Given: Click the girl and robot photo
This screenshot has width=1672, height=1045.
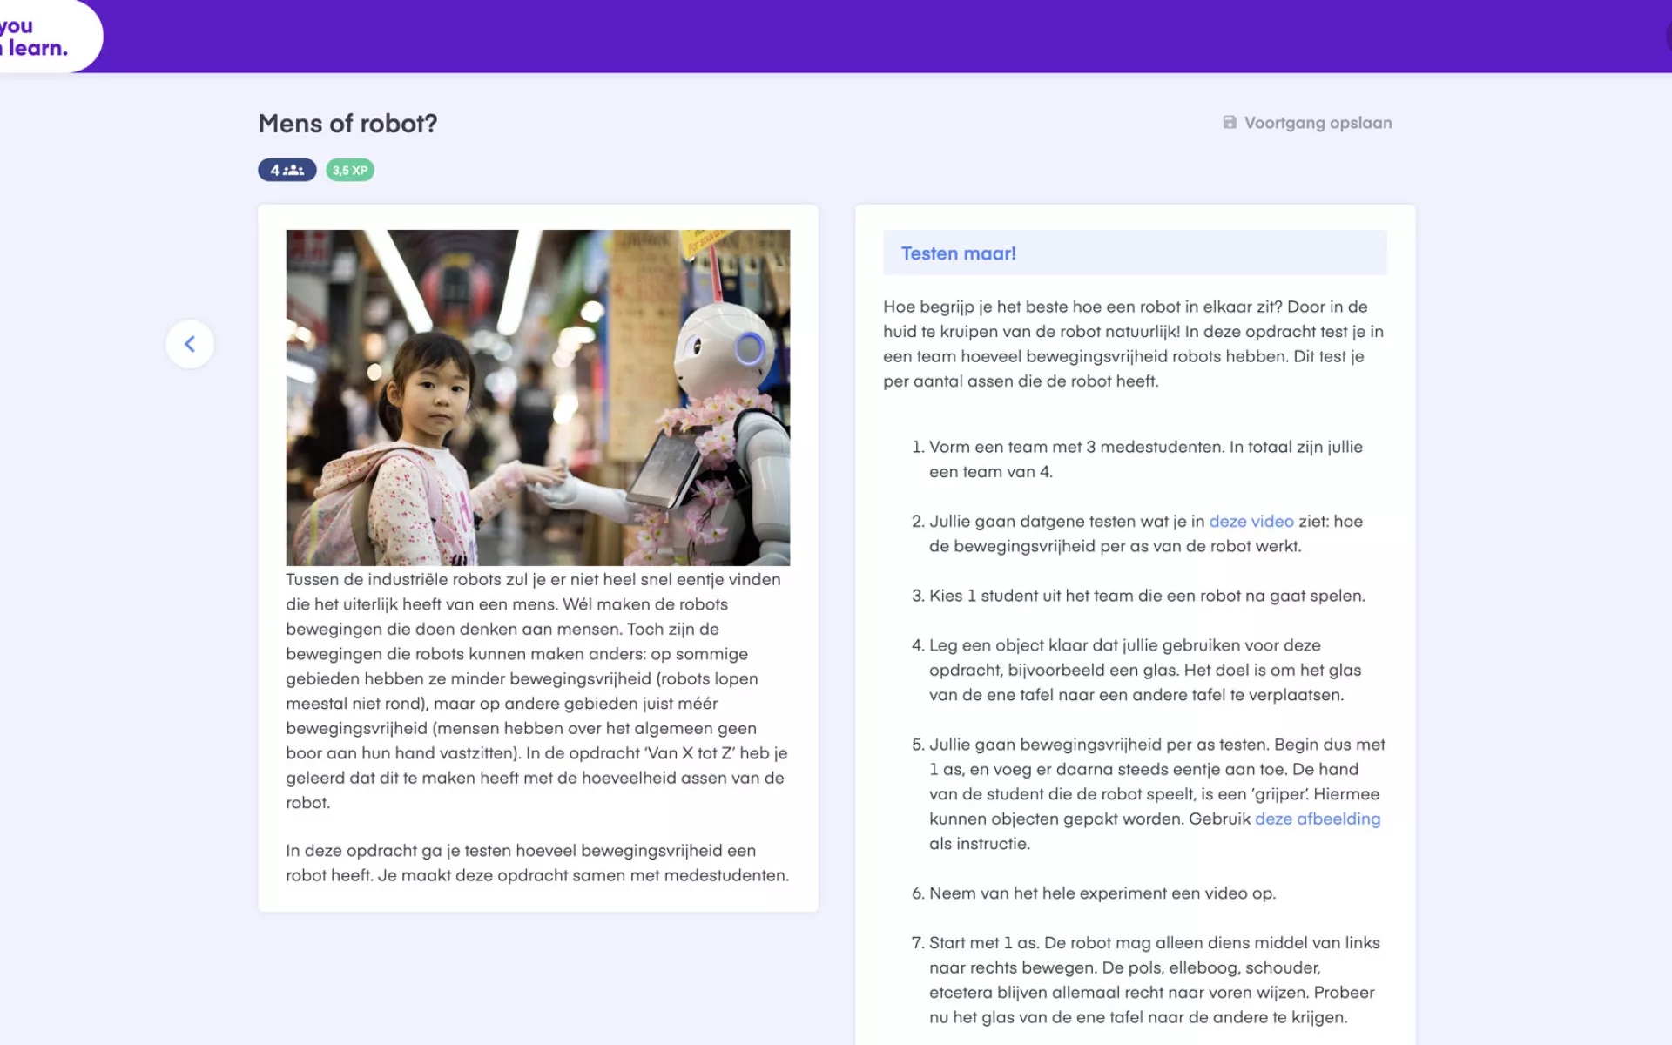Looking at the screenshot, I should (537, 397).
